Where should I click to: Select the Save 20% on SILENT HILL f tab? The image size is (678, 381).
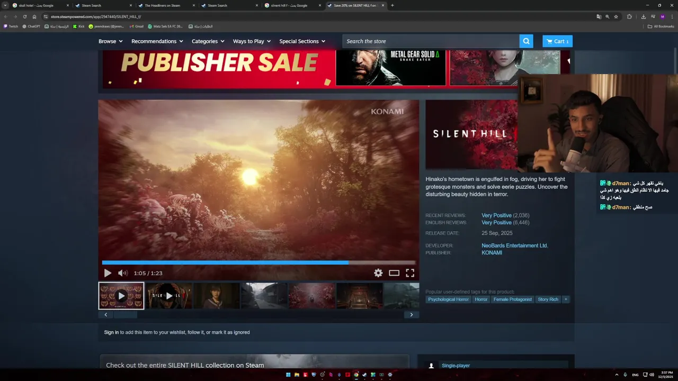pos(355,5)
